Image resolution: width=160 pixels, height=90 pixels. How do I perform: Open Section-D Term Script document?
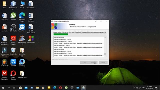[4, 40]
